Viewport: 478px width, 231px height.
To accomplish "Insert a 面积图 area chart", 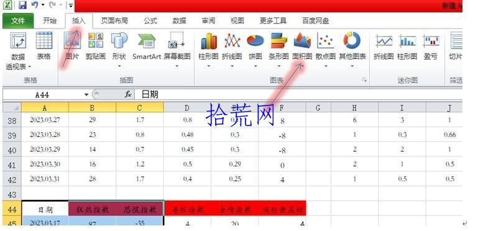I will tap(302, 50).
